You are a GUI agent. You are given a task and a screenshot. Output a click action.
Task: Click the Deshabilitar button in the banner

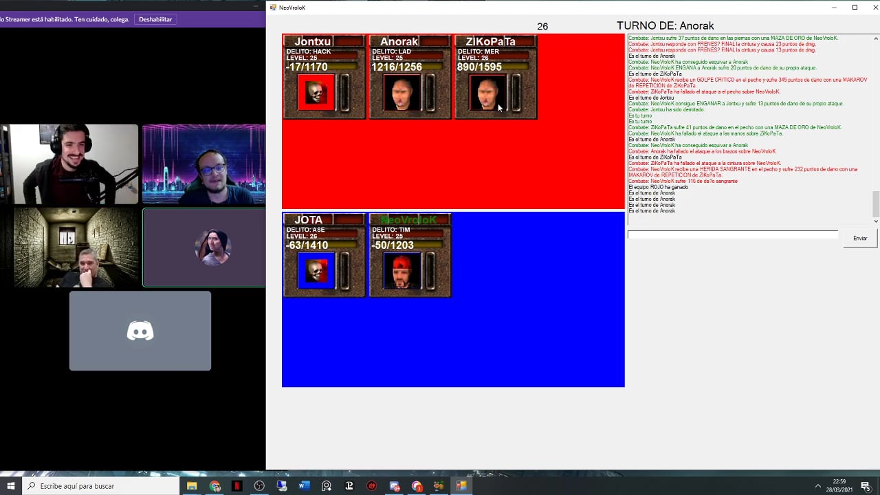click(155, 19)
